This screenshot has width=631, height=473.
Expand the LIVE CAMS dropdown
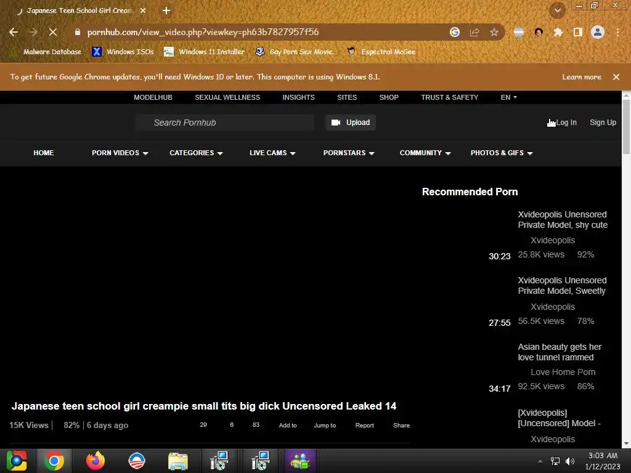pos(272,153)
